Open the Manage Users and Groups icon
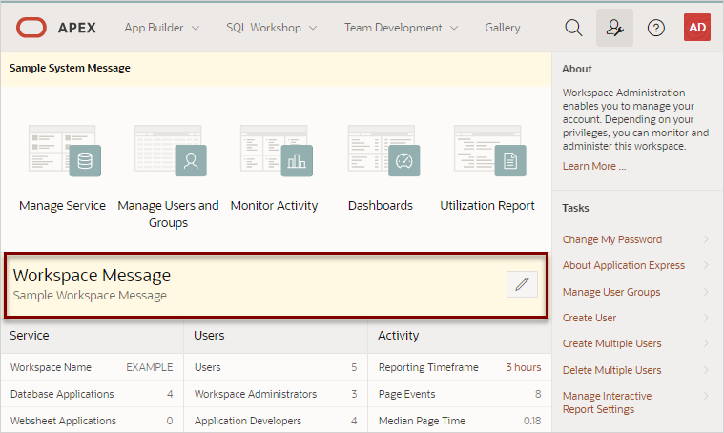Image resolution: width=724 pixels, height=433 pixels. point(171,151)
